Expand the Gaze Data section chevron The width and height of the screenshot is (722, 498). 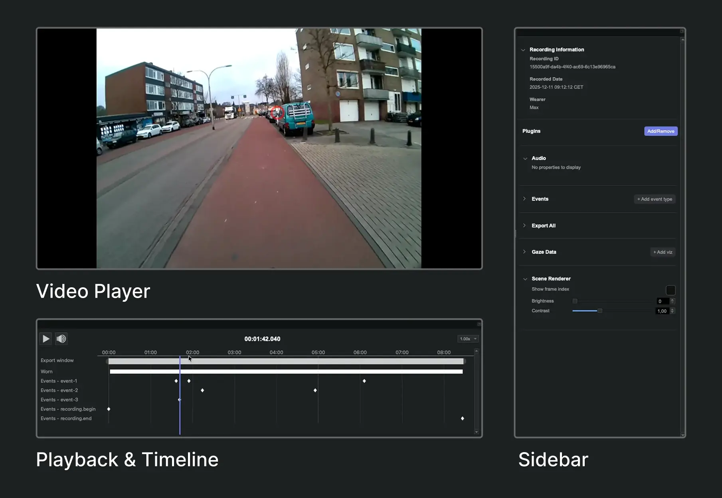[524, 252]
